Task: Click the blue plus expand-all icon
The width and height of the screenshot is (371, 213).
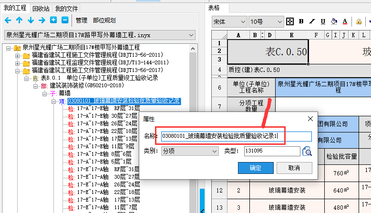Action: coord(53,20)
